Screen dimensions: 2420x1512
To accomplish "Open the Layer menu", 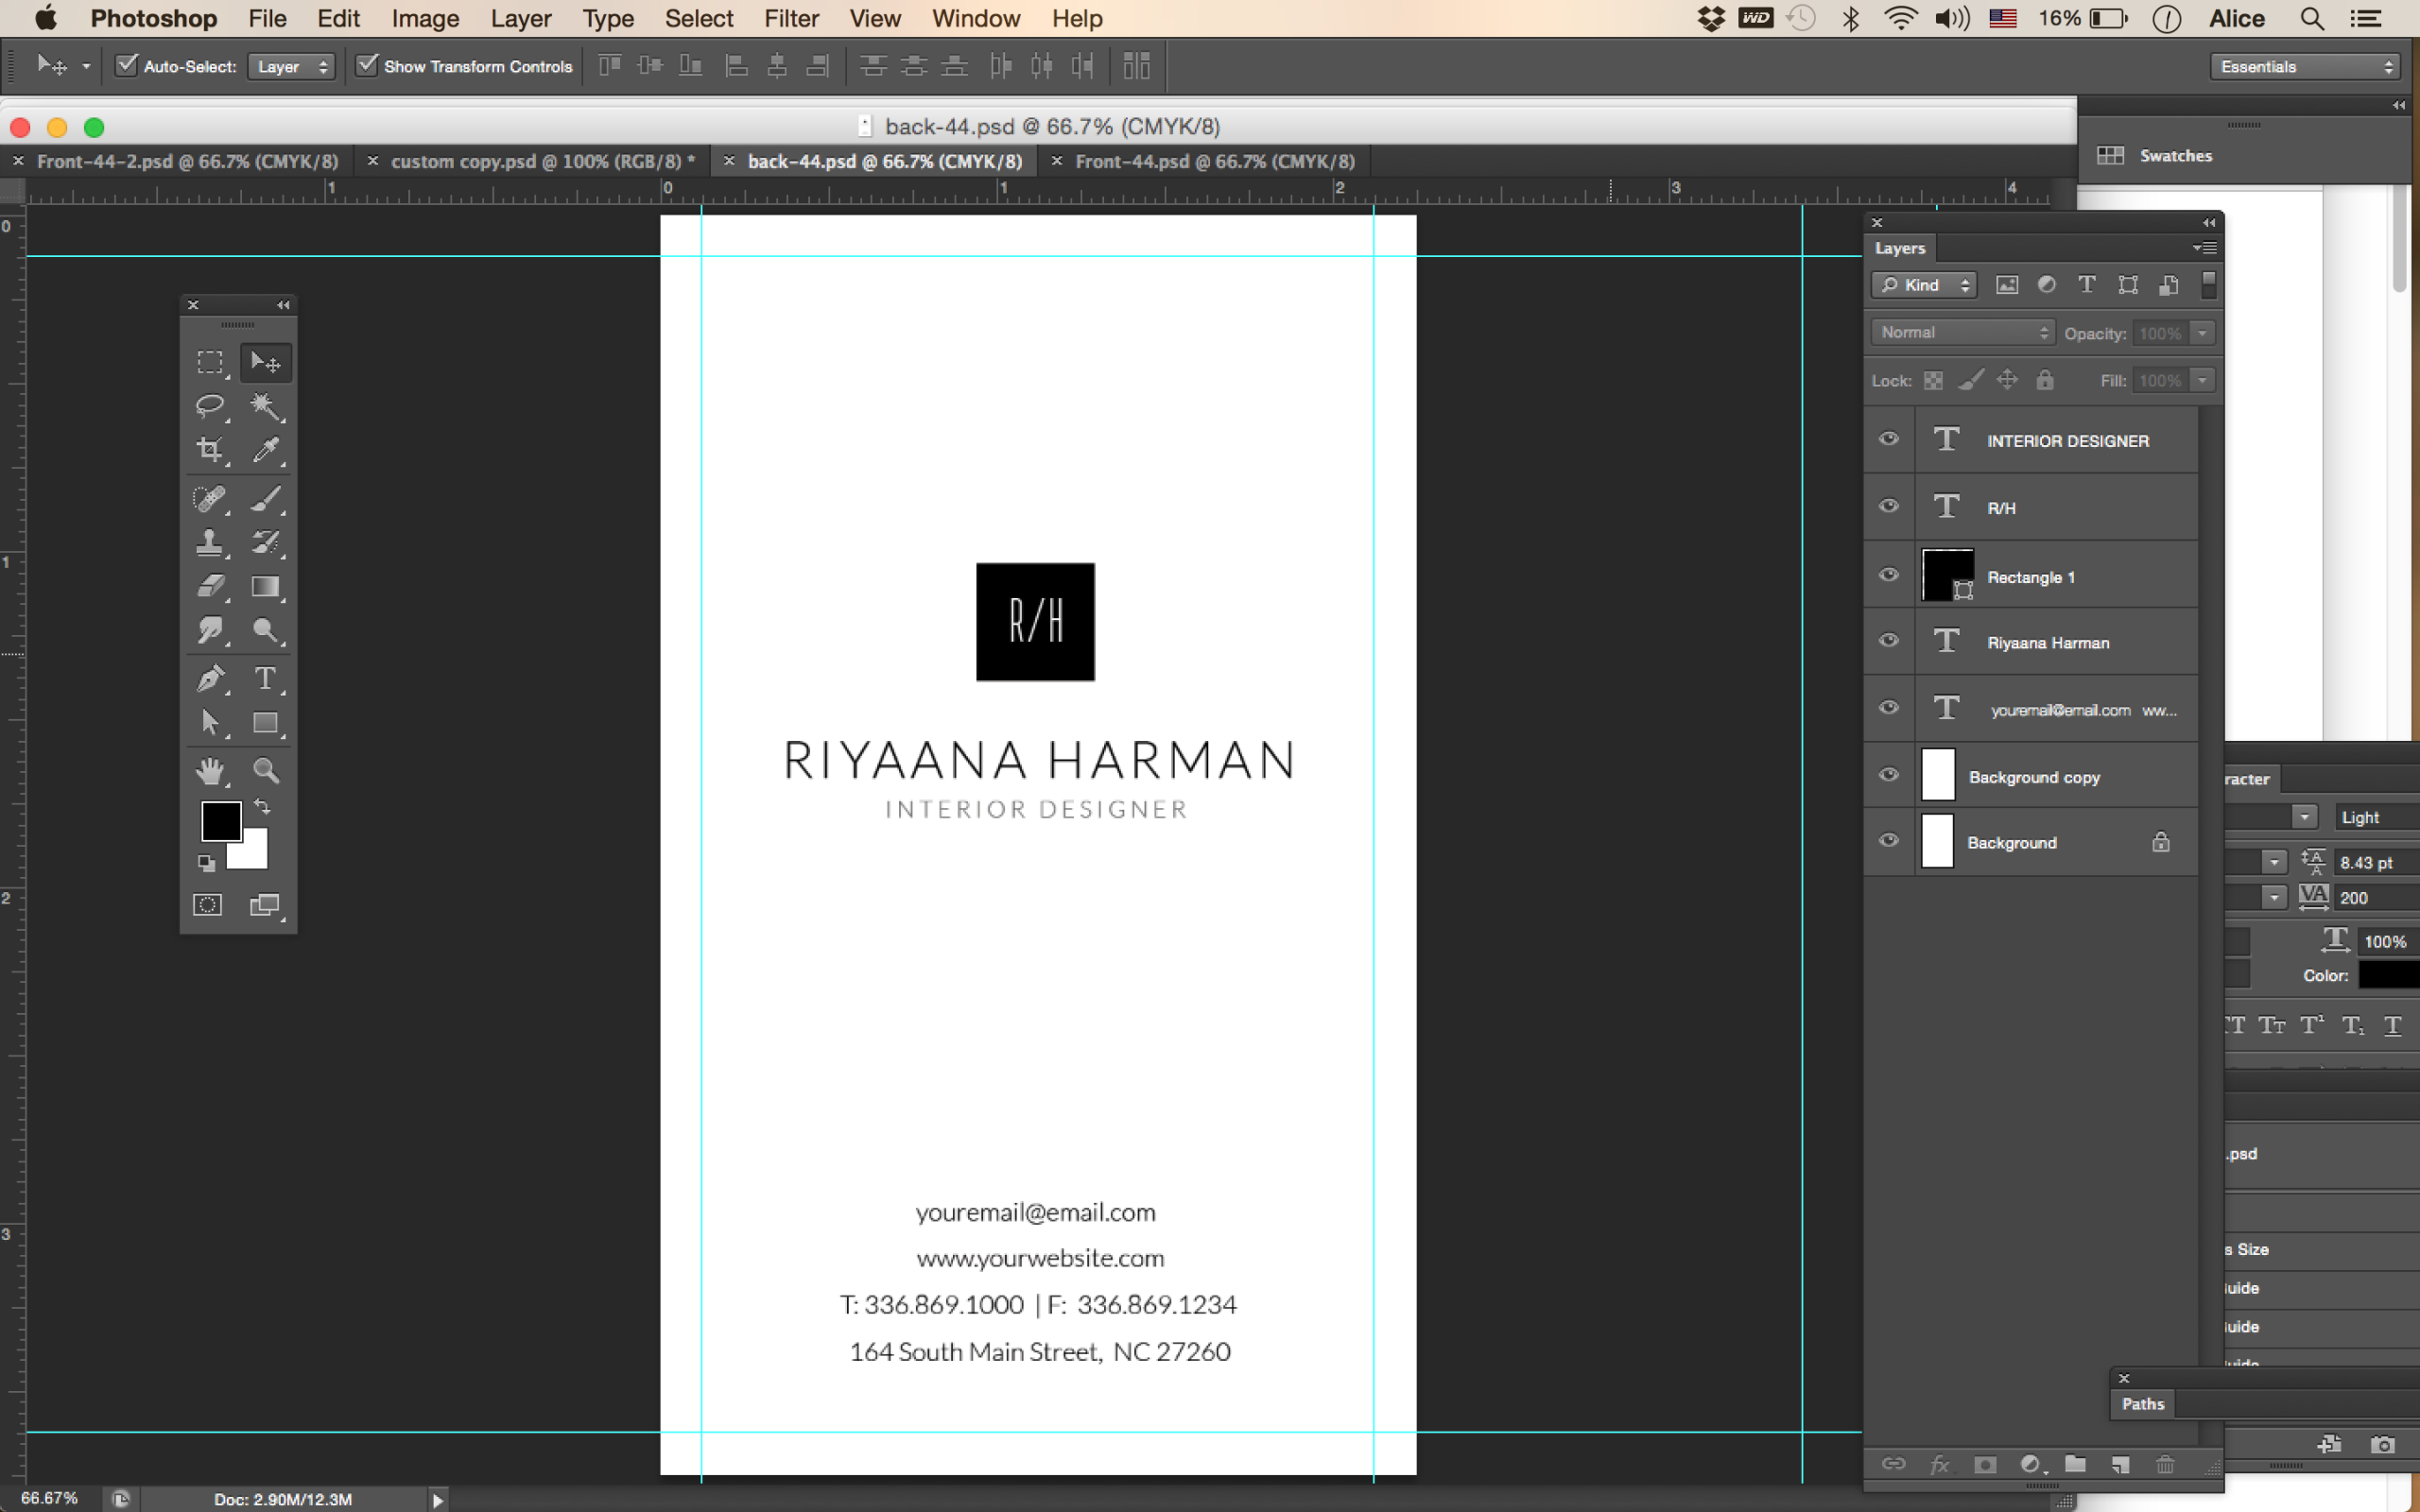I will [x=521, y=18].
